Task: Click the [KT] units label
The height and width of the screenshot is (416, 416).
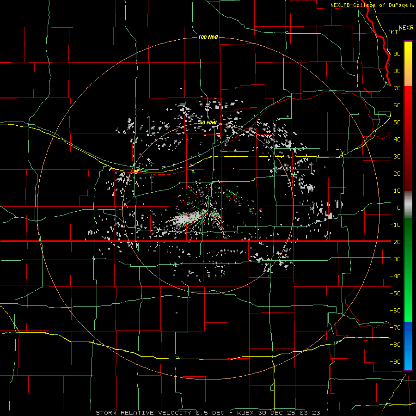Action: 395,32
